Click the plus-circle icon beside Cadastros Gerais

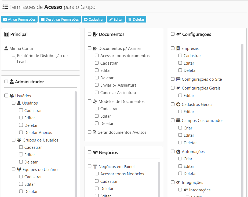coord(178,105)
